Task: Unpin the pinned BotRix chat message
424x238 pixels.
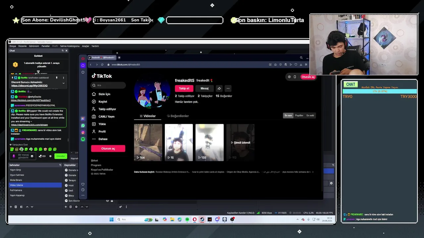Action: [x=57, y=78]
